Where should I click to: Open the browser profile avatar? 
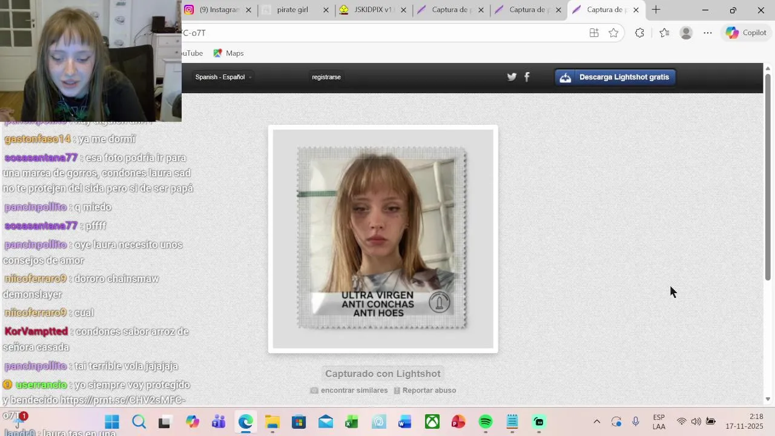[686, 33]
